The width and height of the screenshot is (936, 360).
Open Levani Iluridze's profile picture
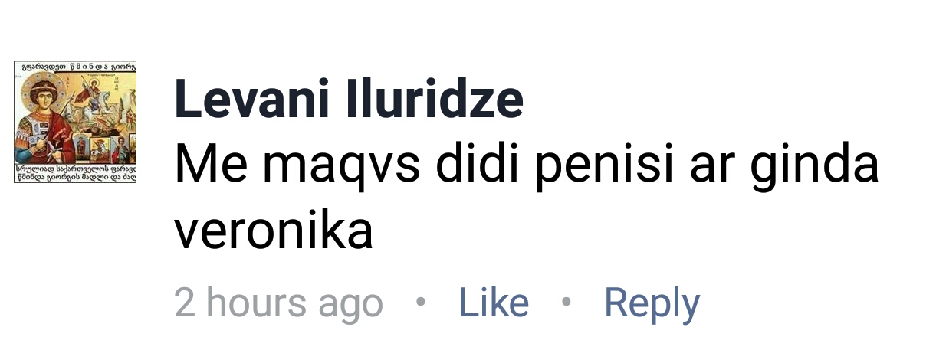click(x=76, y=123)
